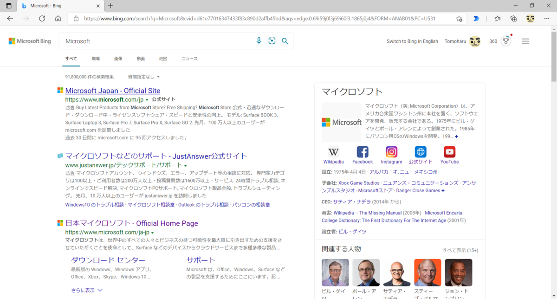Screen dimensions: 557x299
Task: Select the すべて tab
Action: 71,58
